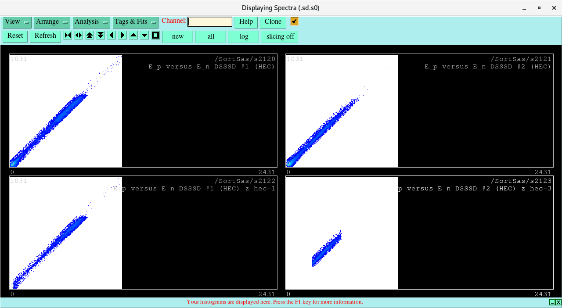
Task: Clone the spectra display window
Action: [x=273, y=22]
